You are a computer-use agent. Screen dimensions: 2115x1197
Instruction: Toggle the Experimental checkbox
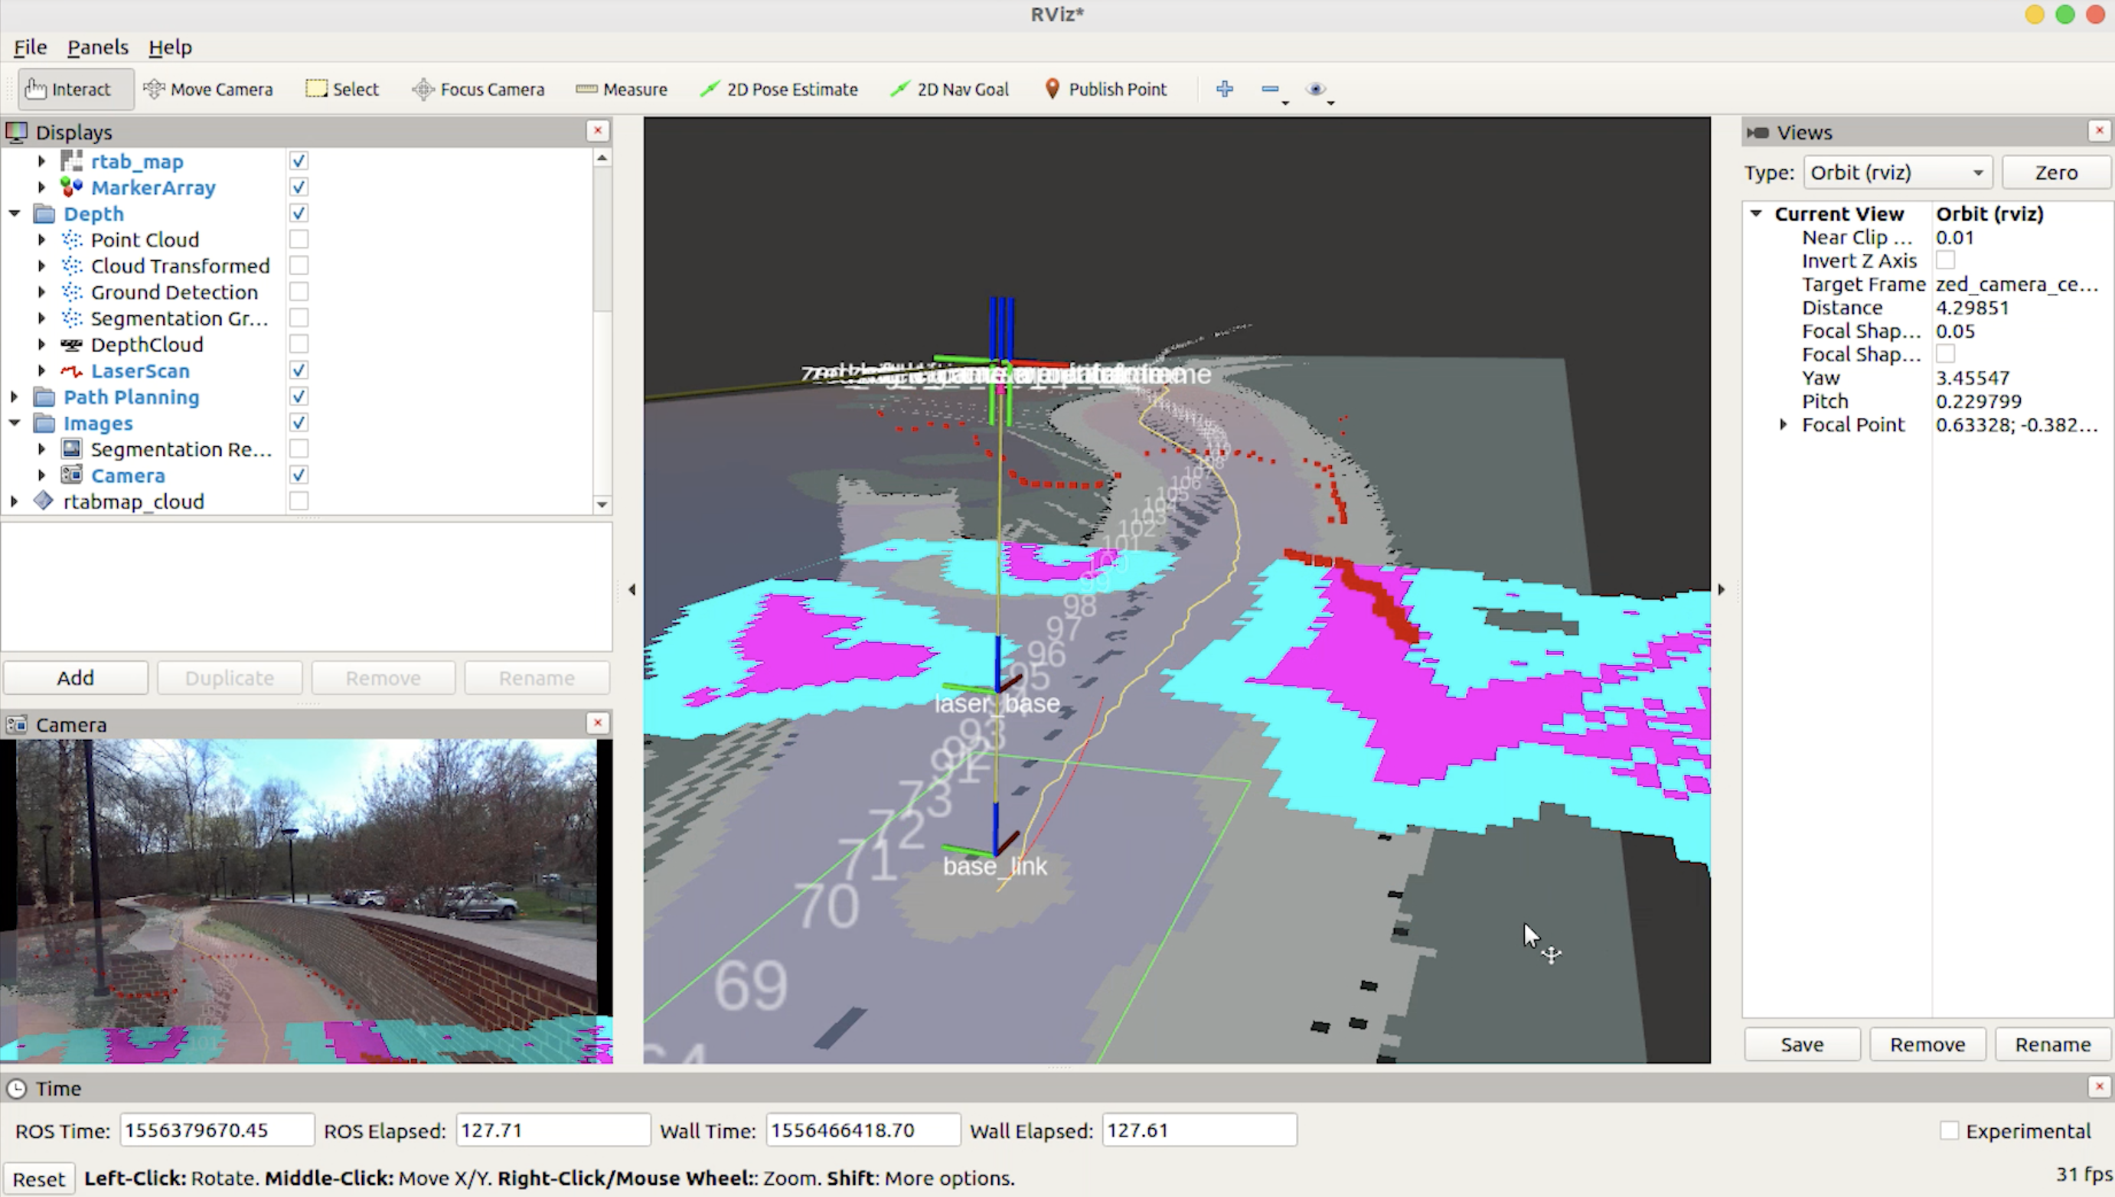[1948, 1130]
